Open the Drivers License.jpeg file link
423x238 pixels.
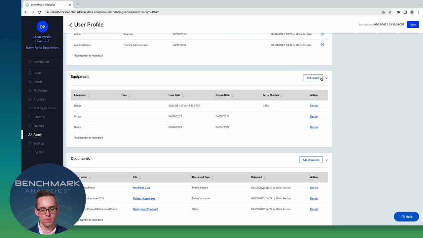coord(144,198)
